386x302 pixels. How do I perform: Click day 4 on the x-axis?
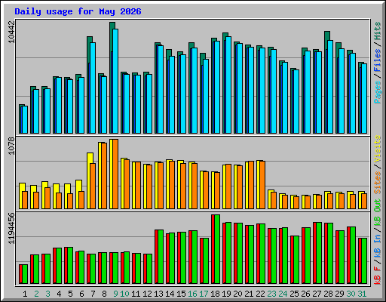(59, 294)
